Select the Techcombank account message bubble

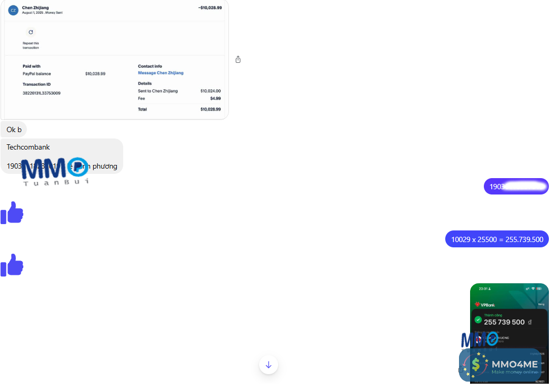(x=62, y=156)
